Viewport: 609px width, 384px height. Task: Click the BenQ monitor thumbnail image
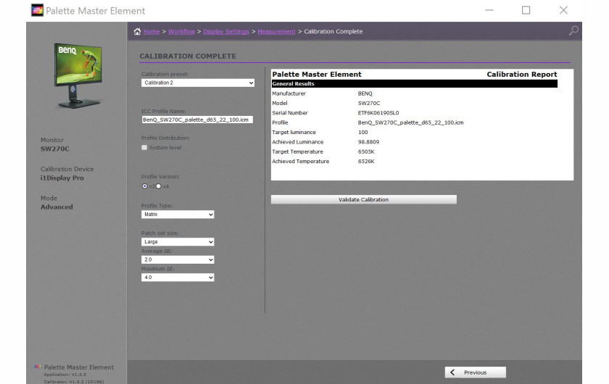[78, 75]
